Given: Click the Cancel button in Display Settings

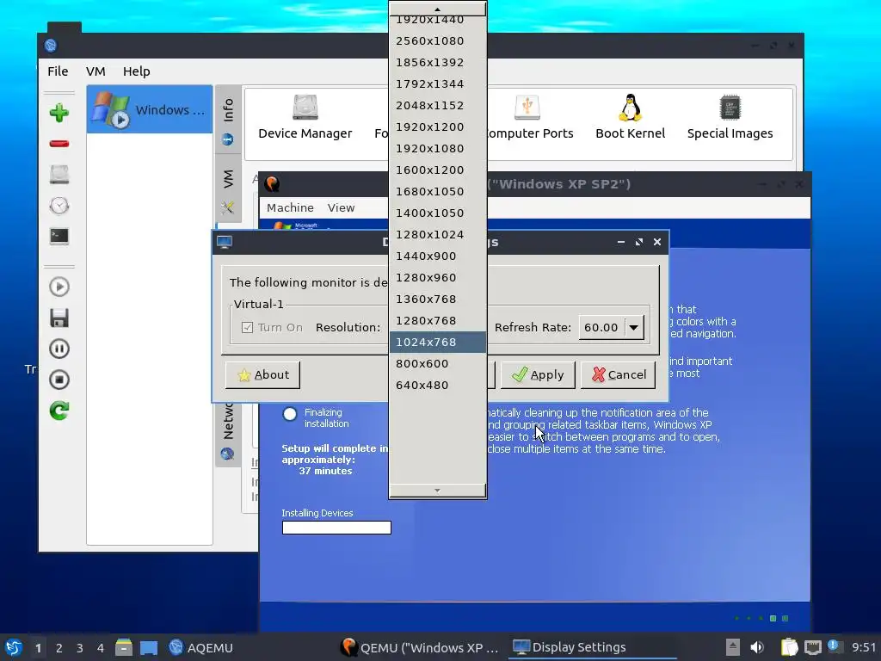Looking at the screenshot, I should point(618,374).
